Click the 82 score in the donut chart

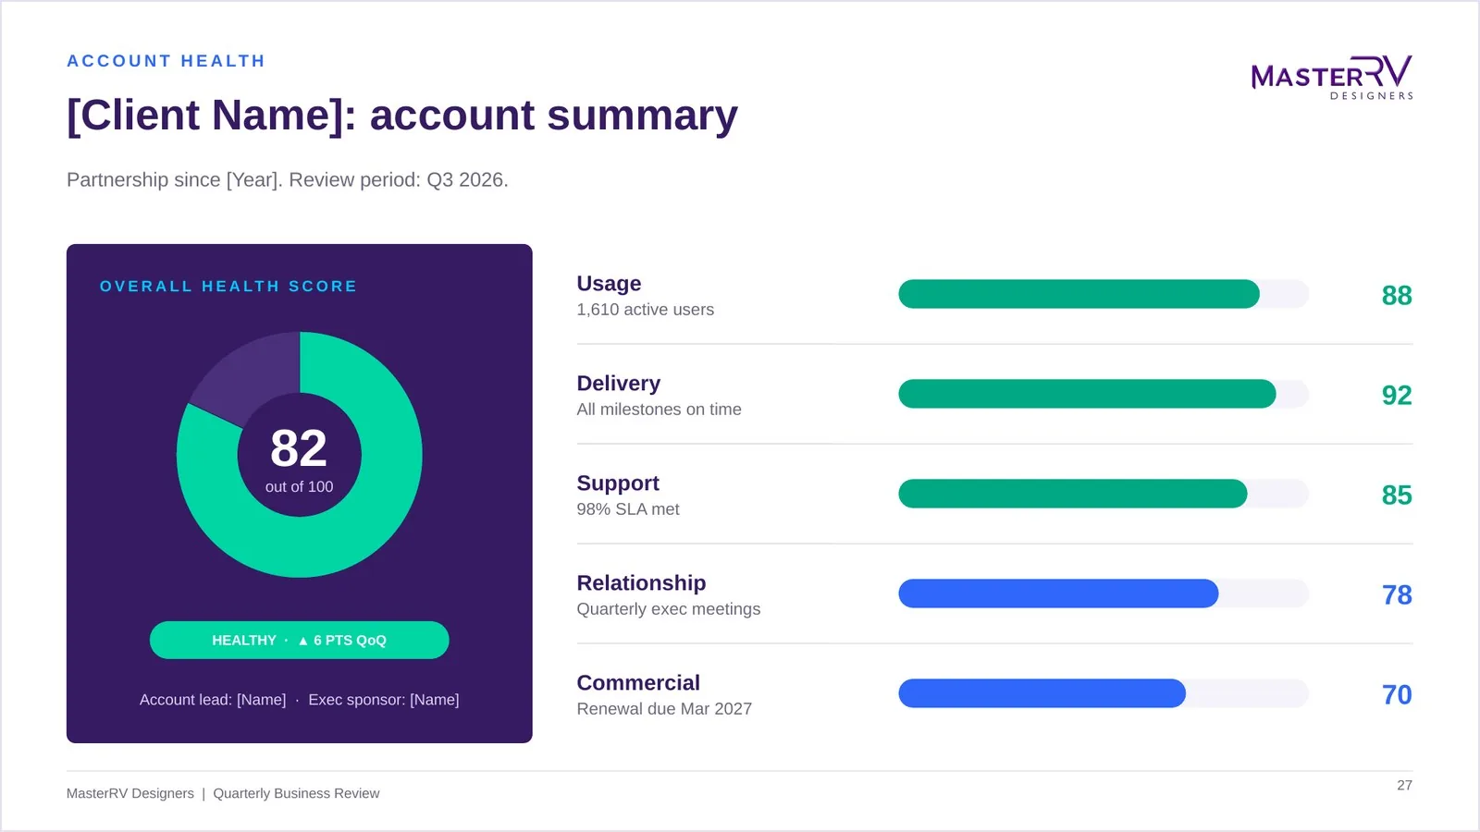point(299,448)
